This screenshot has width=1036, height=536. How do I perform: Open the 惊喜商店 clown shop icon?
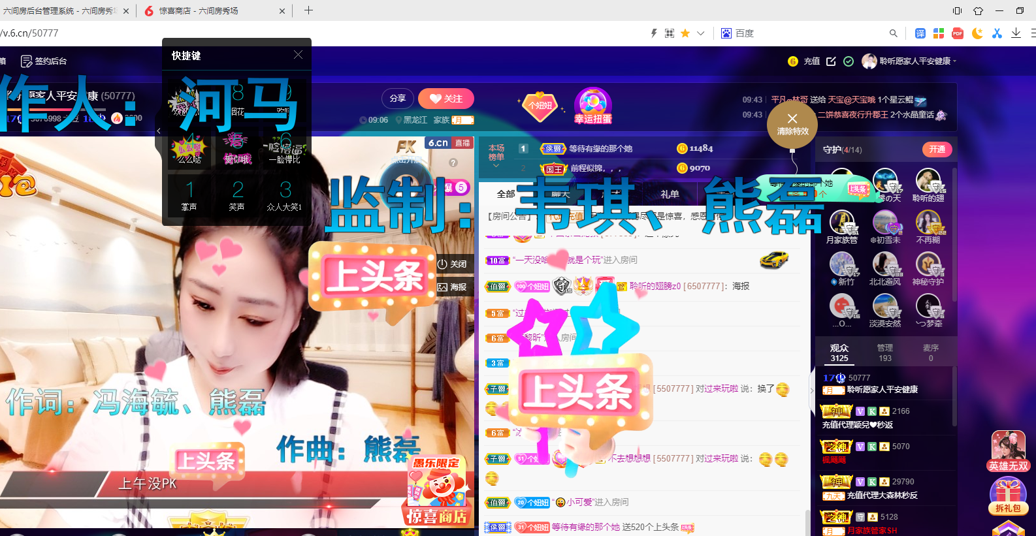[x=436, y=491]
